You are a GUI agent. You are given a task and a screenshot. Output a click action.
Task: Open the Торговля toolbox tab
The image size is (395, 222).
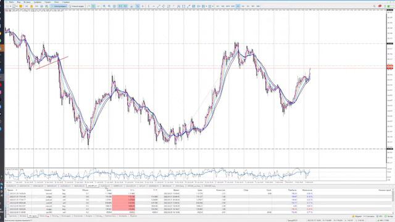coord(12,216)
